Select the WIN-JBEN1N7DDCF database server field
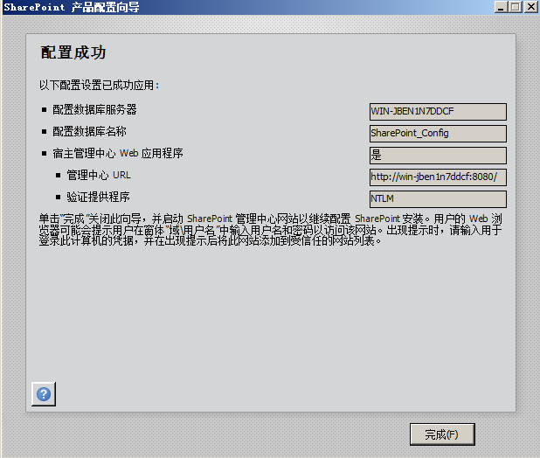 coord(438,112)
